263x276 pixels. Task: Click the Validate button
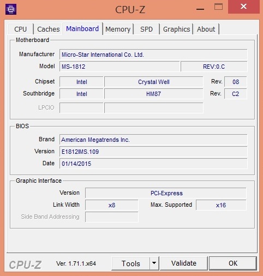point(184,263)
